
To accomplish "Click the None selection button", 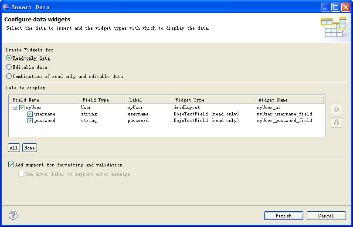I will pyautogui.click(x=30, y=148).
